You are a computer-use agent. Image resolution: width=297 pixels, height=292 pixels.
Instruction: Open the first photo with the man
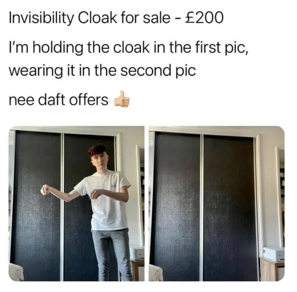[x=76, y=203]
